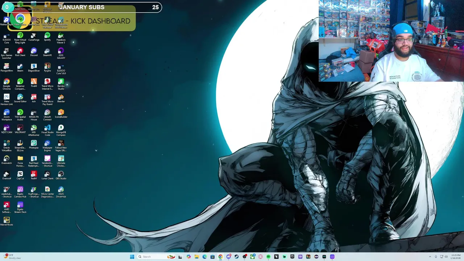Open Micro Center Diagnostics icon
464x261 pixels.
(x=47, y=192)
